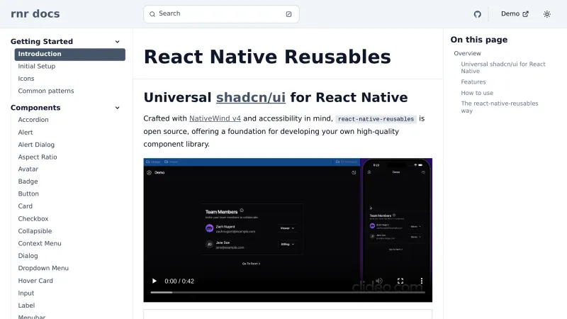This screenshot has width=567, height=319.
Task: Collapse the Getting Started section
Action: 117,42
